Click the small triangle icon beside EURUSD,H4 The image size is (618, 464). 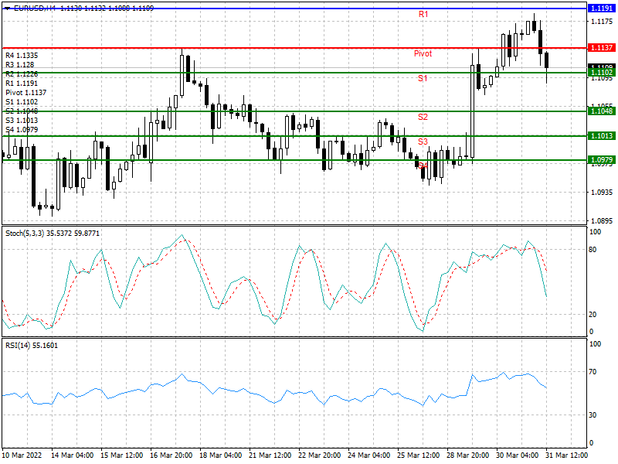click(x=6, y=7)
